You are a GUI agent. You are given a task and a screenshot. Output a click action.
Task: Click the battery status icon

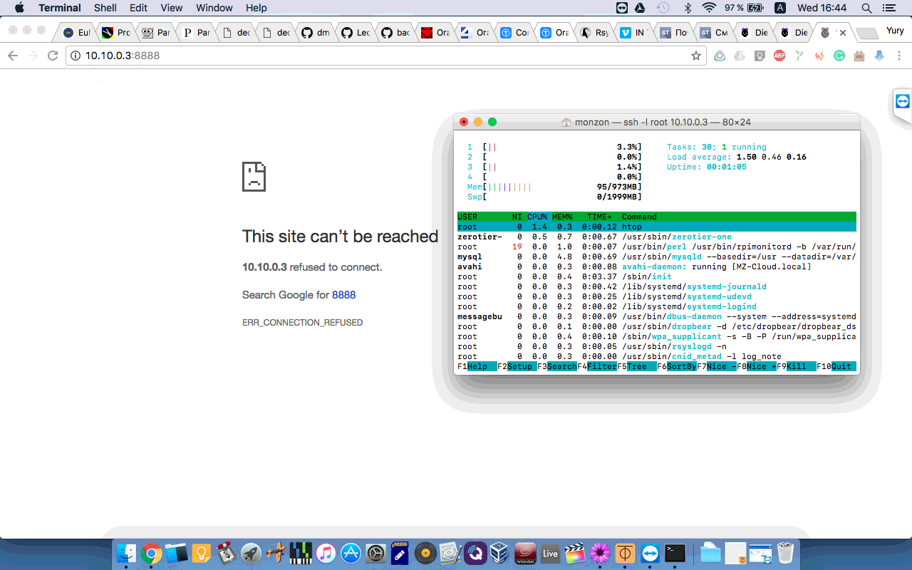point(756,8)
